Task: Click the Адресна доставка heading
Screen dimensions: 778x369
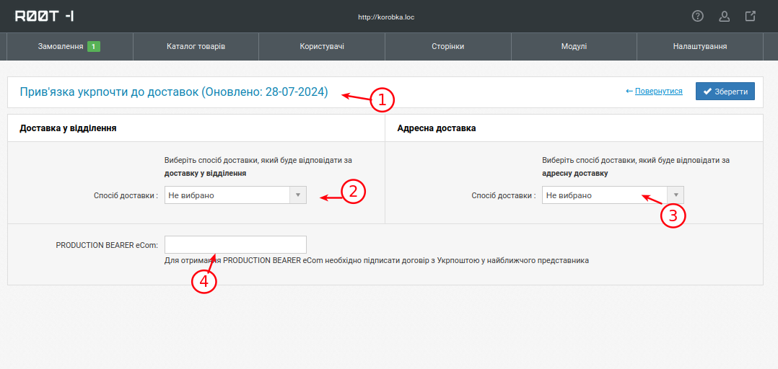Action: click(x=437, y=128)
